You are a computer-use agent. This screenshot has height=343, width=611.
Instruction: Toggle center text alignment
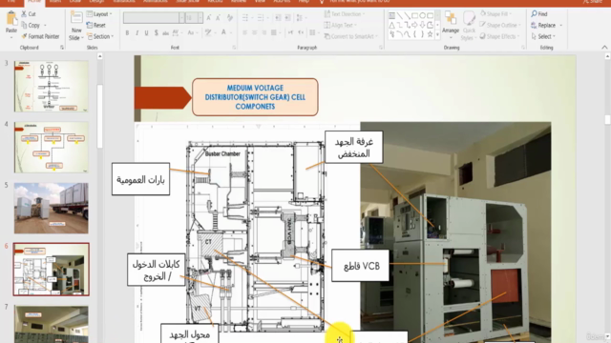[x=255, y=32]
